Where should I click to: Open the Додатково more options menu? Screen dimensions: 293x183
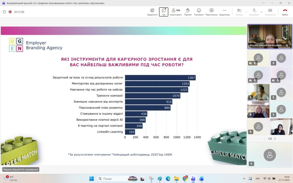pos(224,12)
